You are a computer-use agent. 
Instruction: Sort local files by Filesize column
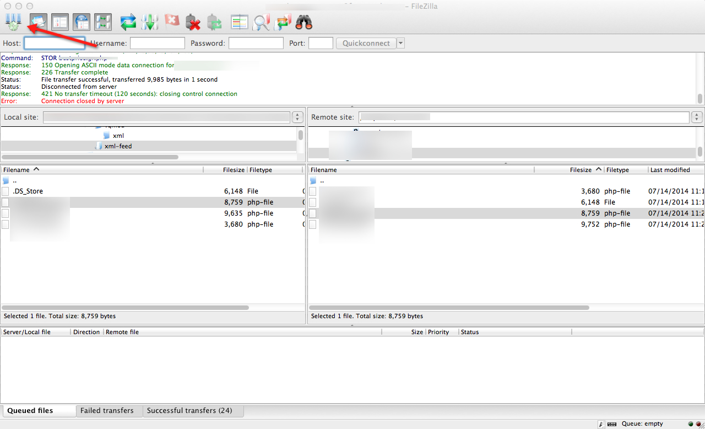pos(233,170)
